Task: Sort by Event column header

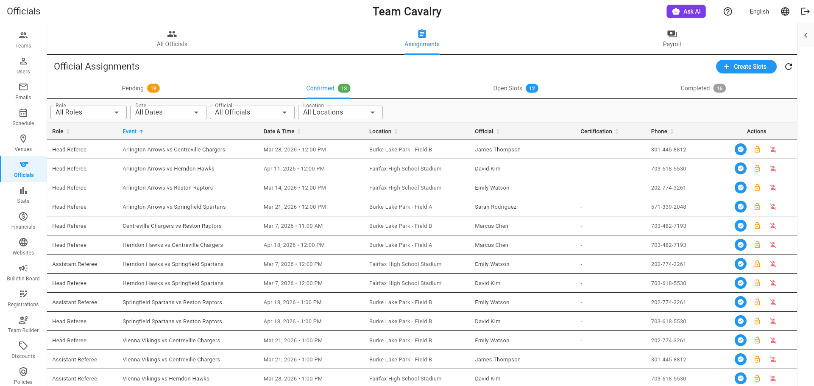Action: pyautogui.click(x=133, y=131)
